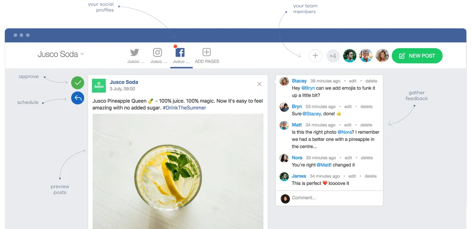Open the Twitter profile tab
Screen dimensions: 472x229
click(135, 56)
